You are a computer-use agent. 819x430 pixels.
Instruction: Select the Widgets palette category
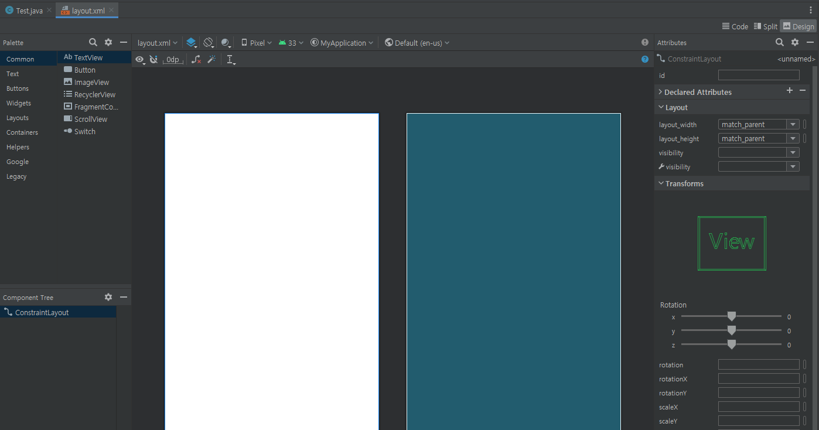click(x=29, y=103)
